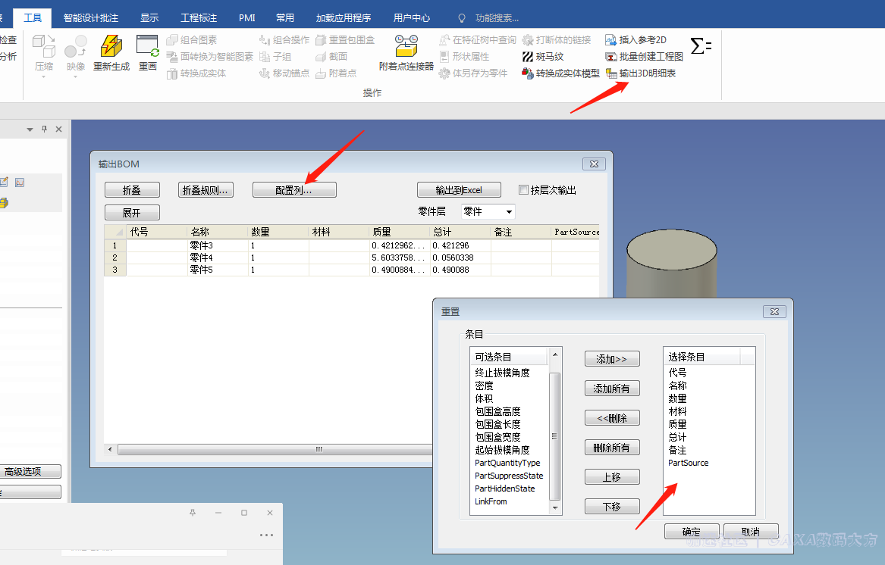Select 插入参考2D in the ribbon
The image size is (885, 565).
(636, 40)
